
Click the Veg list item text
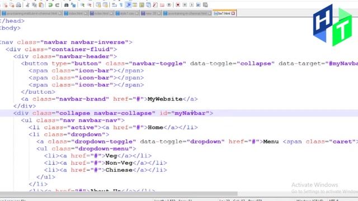click(111, 156)
